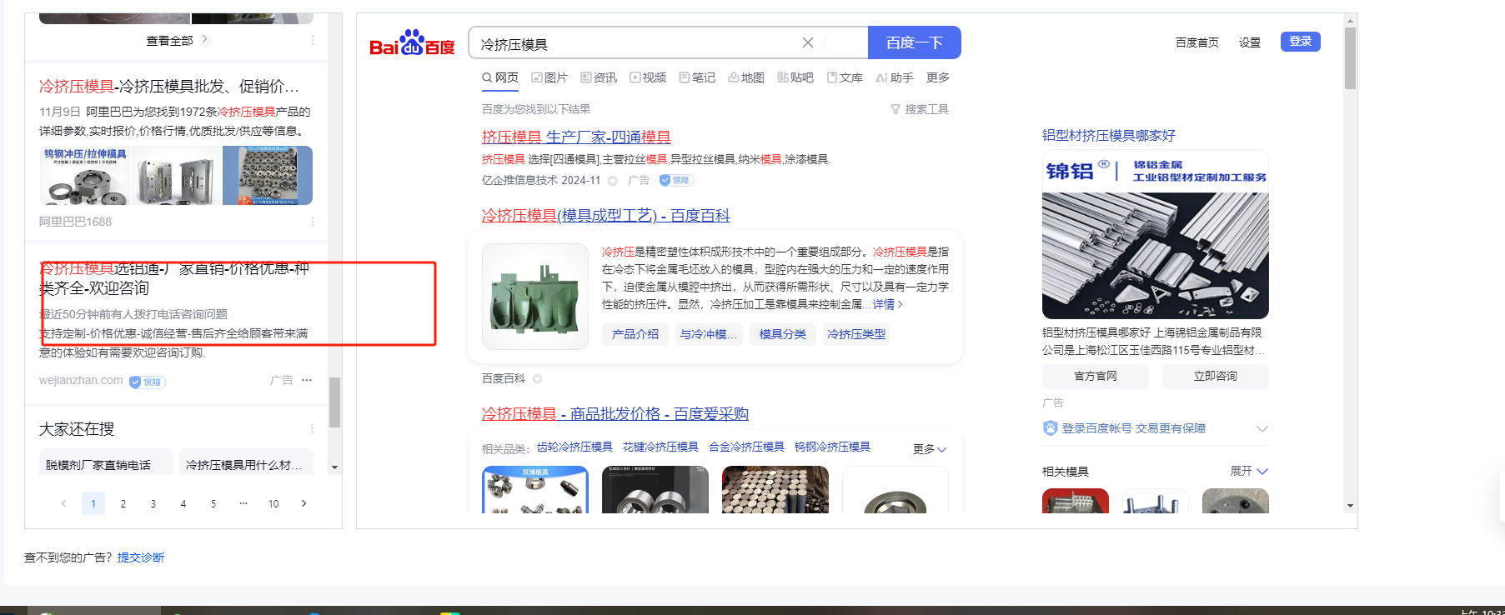1505x615 pixels.
Task: Open 冷挤压模具 商品批发价格 百度爱采购 result
Action: pos(615,413)
